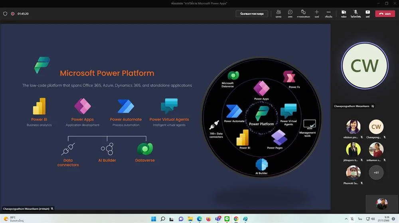
Task: Click Power Pages icon in circle
Action: click(x=279, y=137)
